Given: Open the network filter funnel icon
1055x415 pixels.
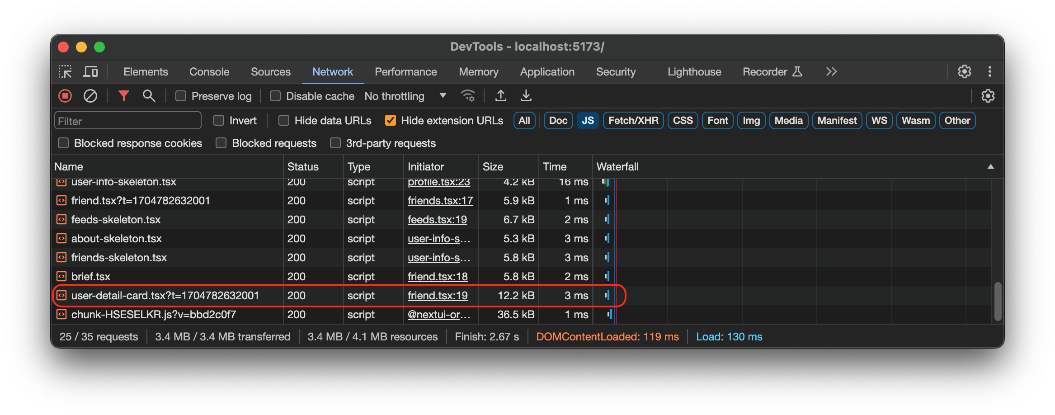Looking at the screenshot, I should pos(123,96).
